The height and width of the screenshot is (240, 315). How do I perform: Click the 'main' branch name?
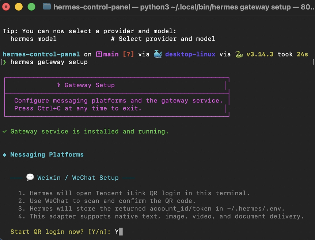pyautogui.click(x=111, y=54)
